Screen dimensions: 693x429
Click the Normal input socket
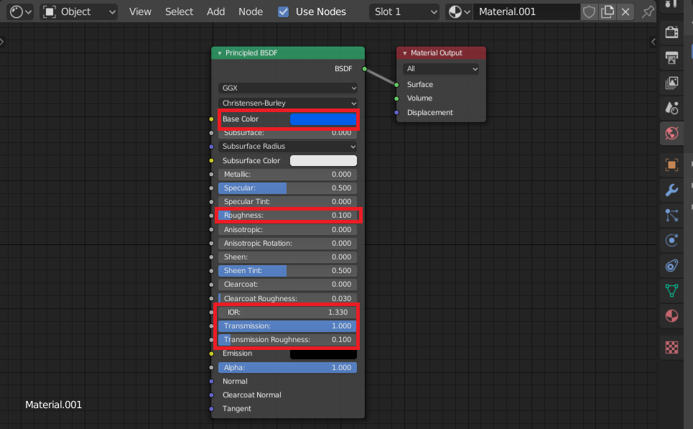point(211,382)
